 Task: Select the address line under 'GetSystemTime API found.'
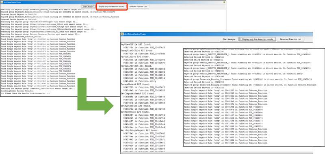click(x=144, y=109)
